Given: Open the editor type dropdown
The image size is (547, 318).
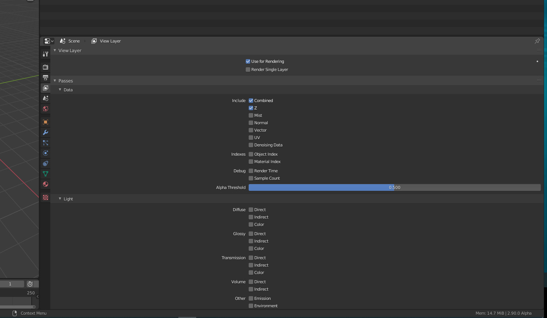Looking at the screenshot, I should coord(49,41).
